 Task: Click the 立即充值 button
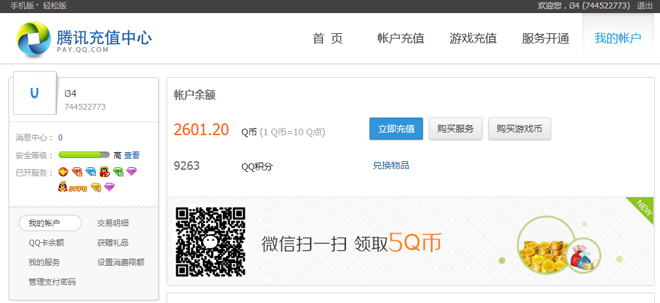click(396, 129)
